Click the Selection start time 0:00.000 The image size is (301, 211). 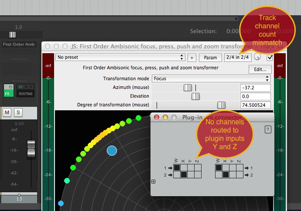point(239,31)
